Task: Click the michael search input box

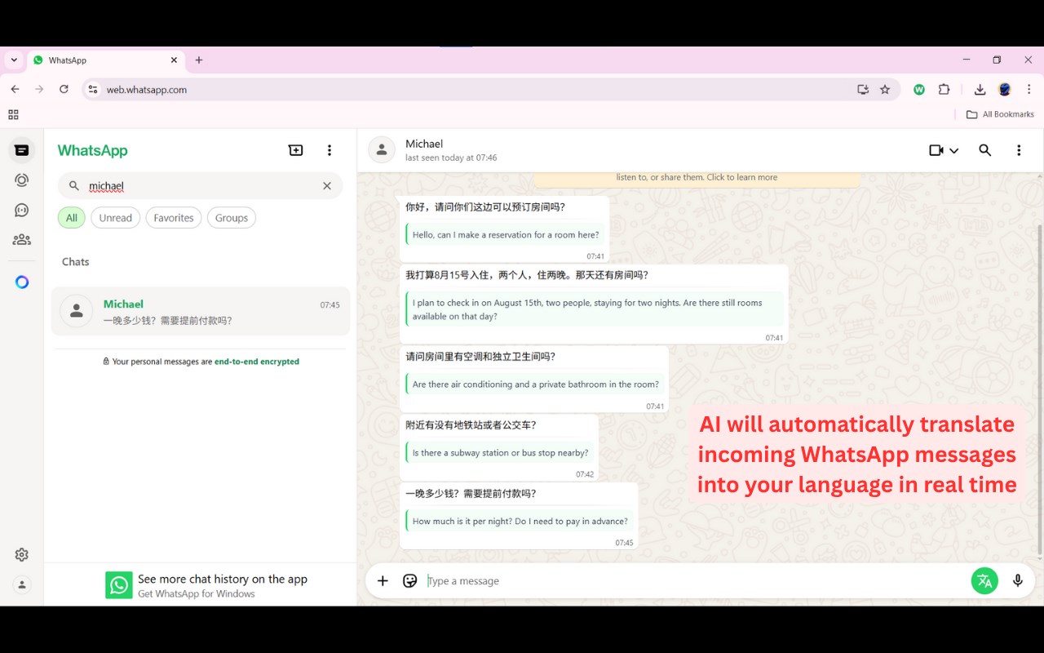Action: tap(201, 186)
